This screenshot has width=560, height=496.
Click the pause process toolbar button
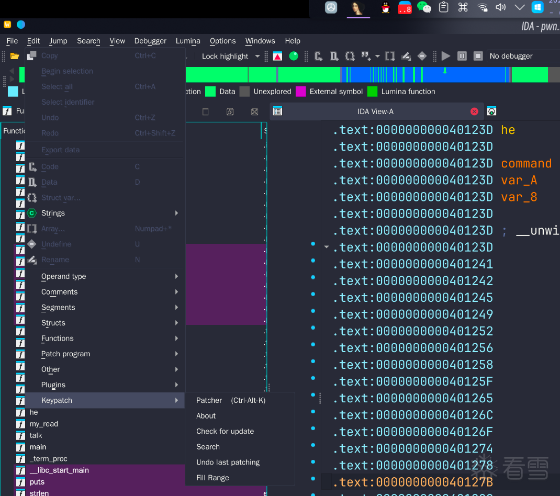click(462, 56)
